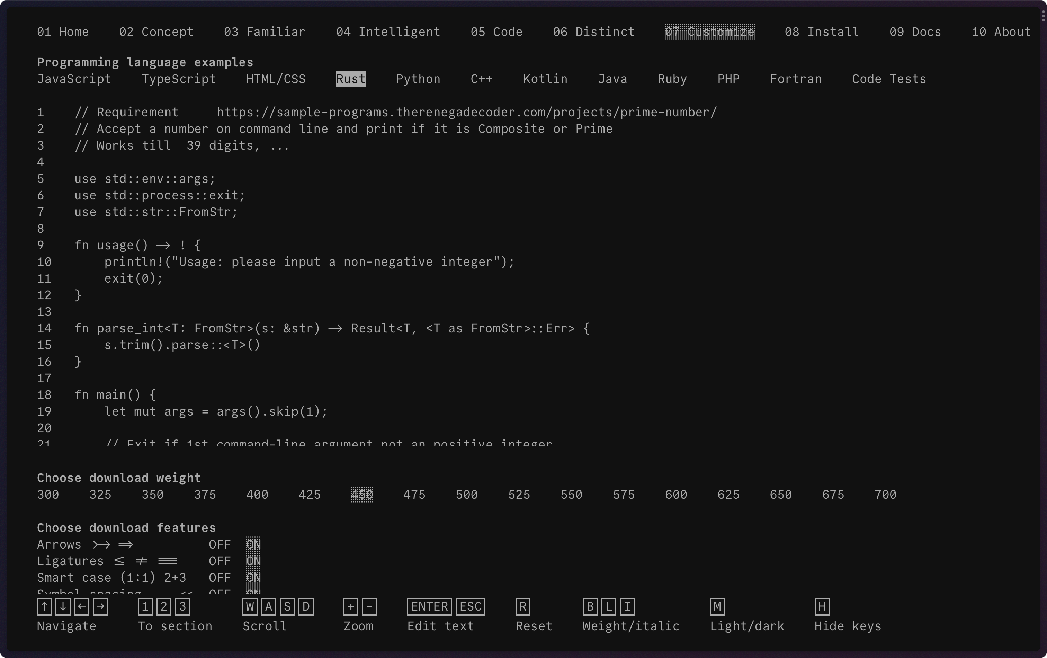Switch code example to Python
Image resolution: width=1047 pixels, height=658 pixels.
tap(418, 79)
